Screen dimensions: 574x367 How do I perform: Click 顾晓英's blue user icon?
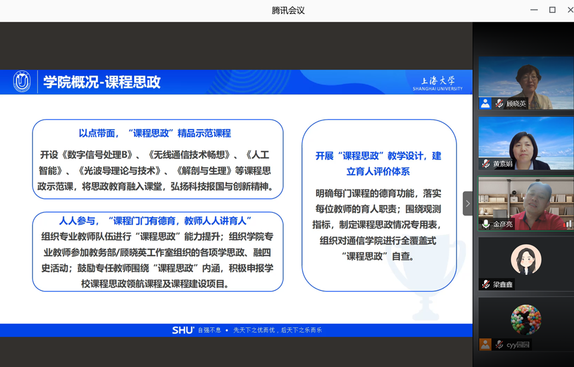pyautogui.click(x=485, y=103)
